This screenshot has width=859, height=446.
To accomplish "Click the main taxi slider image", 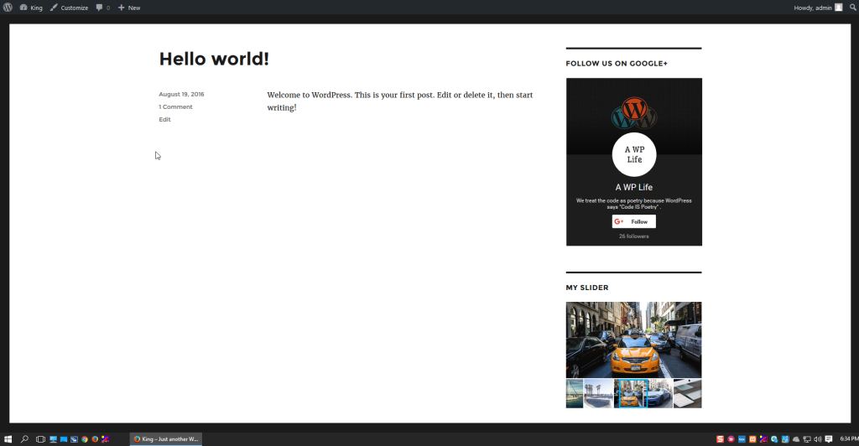I will click(633, 340).
